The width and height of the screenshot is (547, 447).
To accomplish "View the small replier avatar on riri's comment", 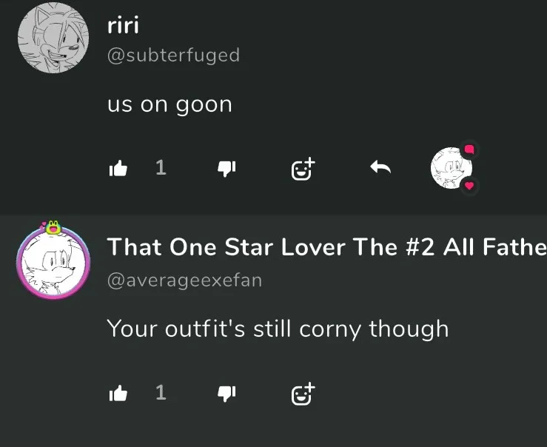I will [451, 168].
